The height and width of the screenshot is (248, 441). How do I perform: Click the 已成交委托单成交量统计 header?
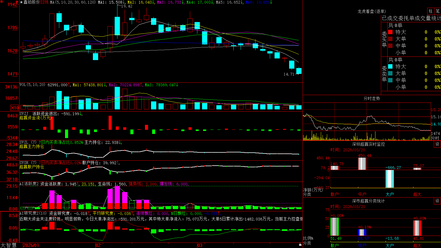411,18
